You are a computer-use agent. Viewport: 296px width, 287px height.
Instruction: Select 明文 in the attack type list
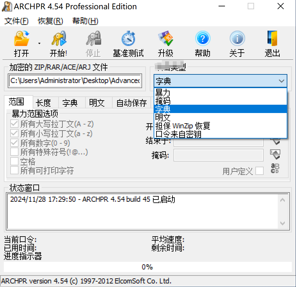click(220, 117)
